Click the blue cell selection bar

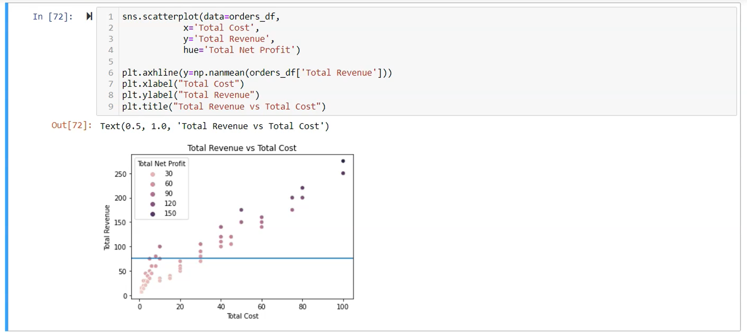(7, 167)
